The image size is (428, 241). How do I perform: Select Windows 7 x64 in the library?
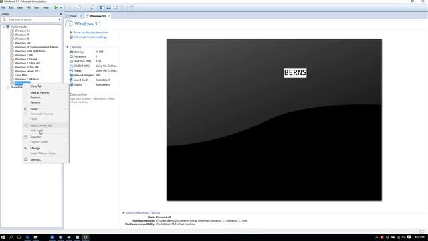(23, 55)
